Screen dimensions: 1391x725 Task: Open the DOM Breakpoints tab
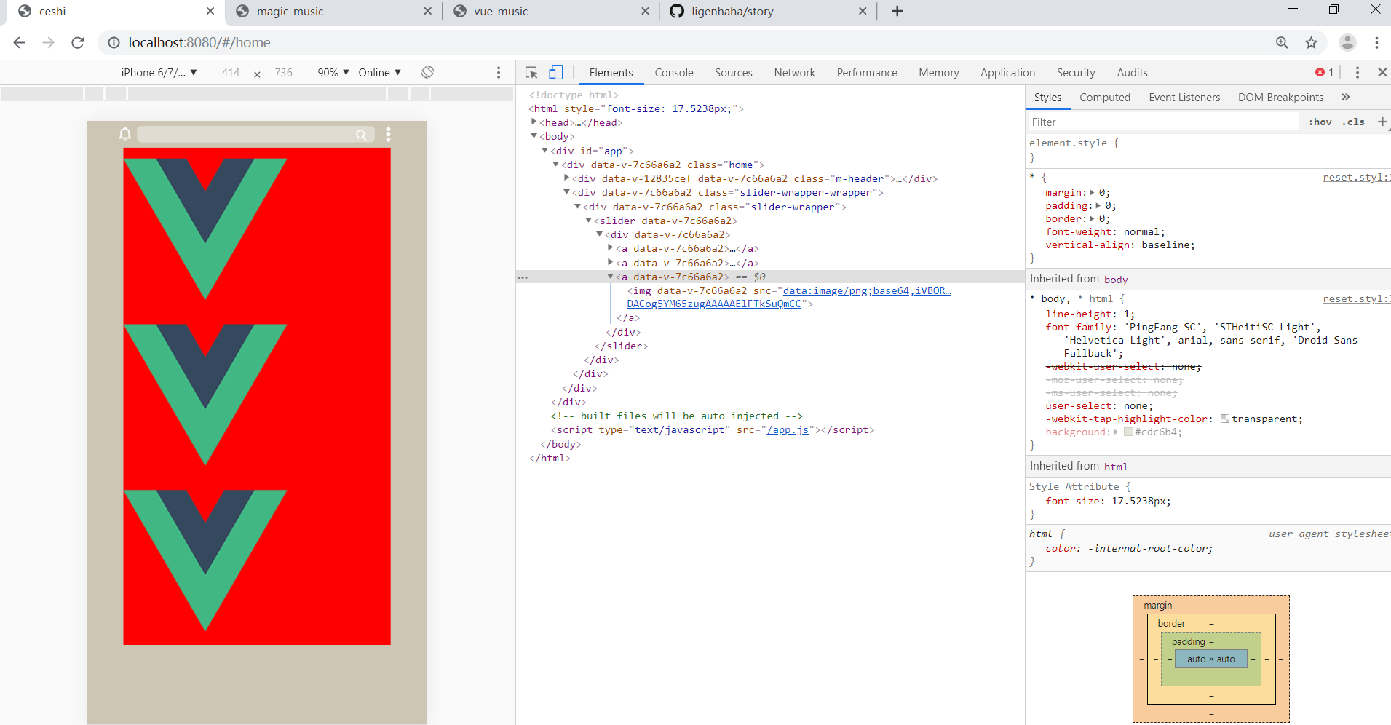click(x=1280, y=98)
